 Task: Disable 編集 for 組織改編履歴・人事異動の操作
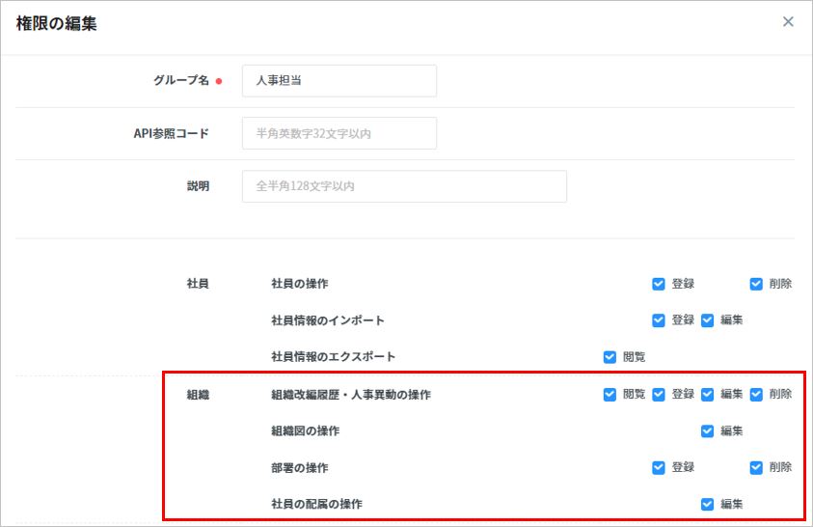coord(707,394)
